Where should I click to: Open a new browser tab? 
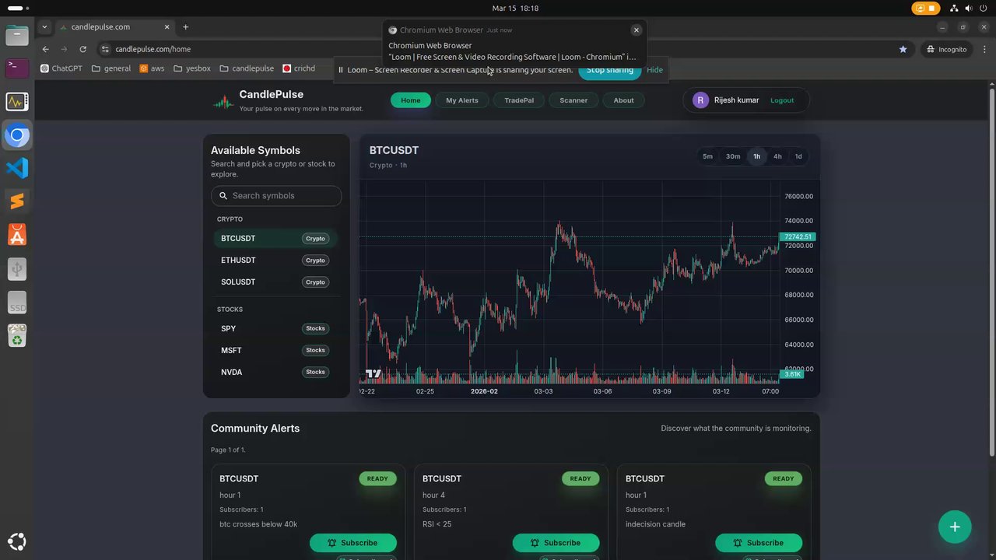[x=185, y=27]
